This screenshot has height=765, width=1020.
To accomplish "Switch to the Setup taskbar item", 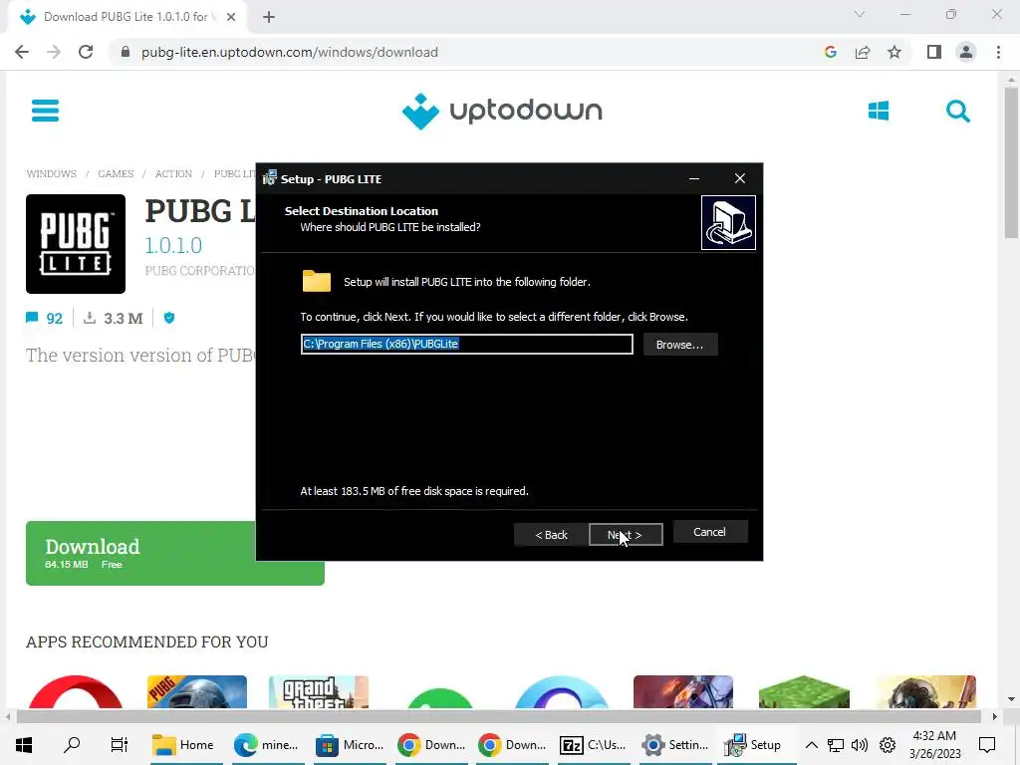I will pos(756,745).
